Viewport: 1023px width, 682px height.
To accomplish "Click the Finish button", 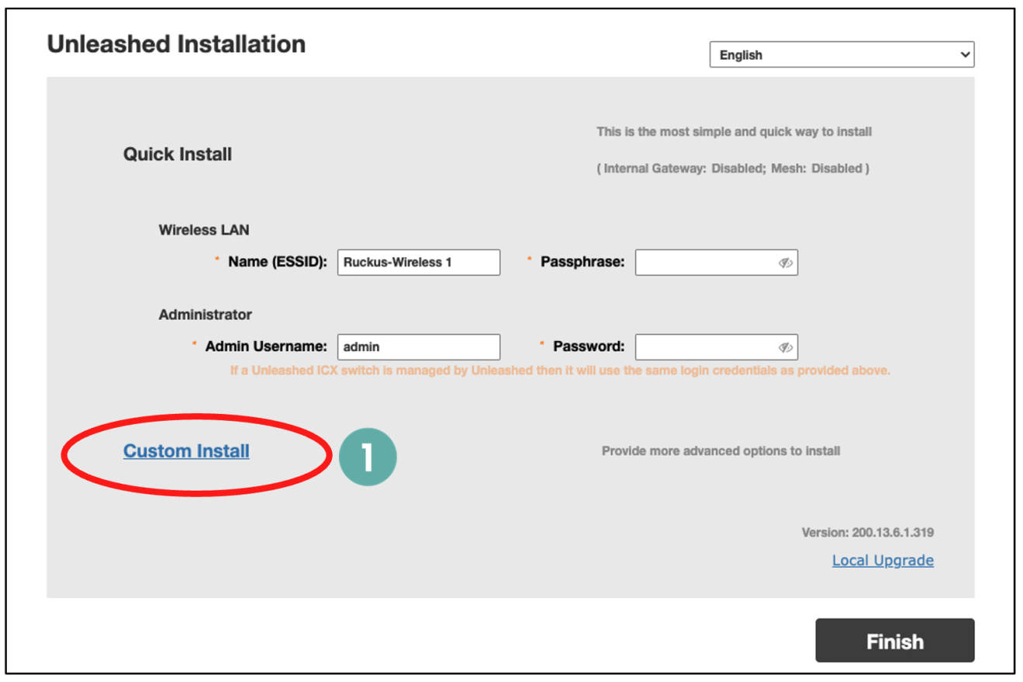I will 894,641.
